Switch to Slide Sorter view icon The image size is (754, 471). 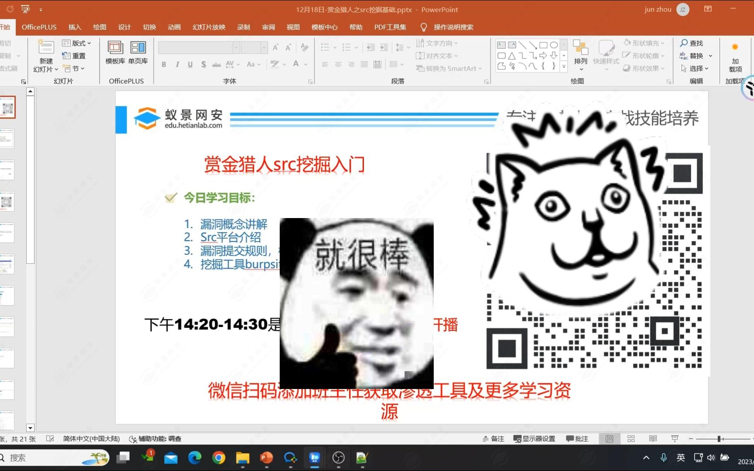click(631, 439)
